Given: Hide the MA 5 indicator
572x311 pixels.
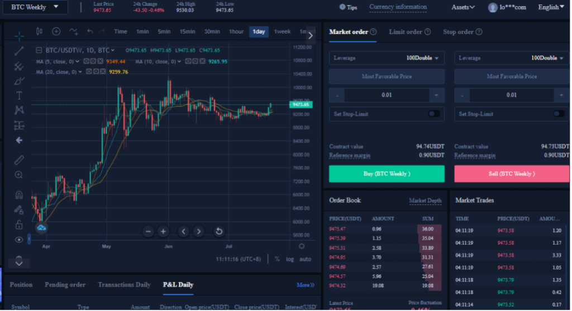Looking at the screenshot, I should point(86,61).
